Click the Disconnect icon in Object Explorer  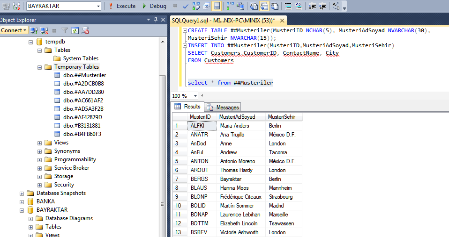coord(45,30)
